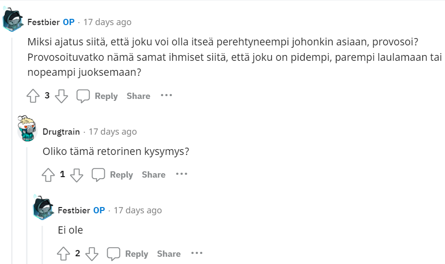Downvote Festbier's top comment about provosoi
This screenshot has height=264, width=445.
(61, 96)
